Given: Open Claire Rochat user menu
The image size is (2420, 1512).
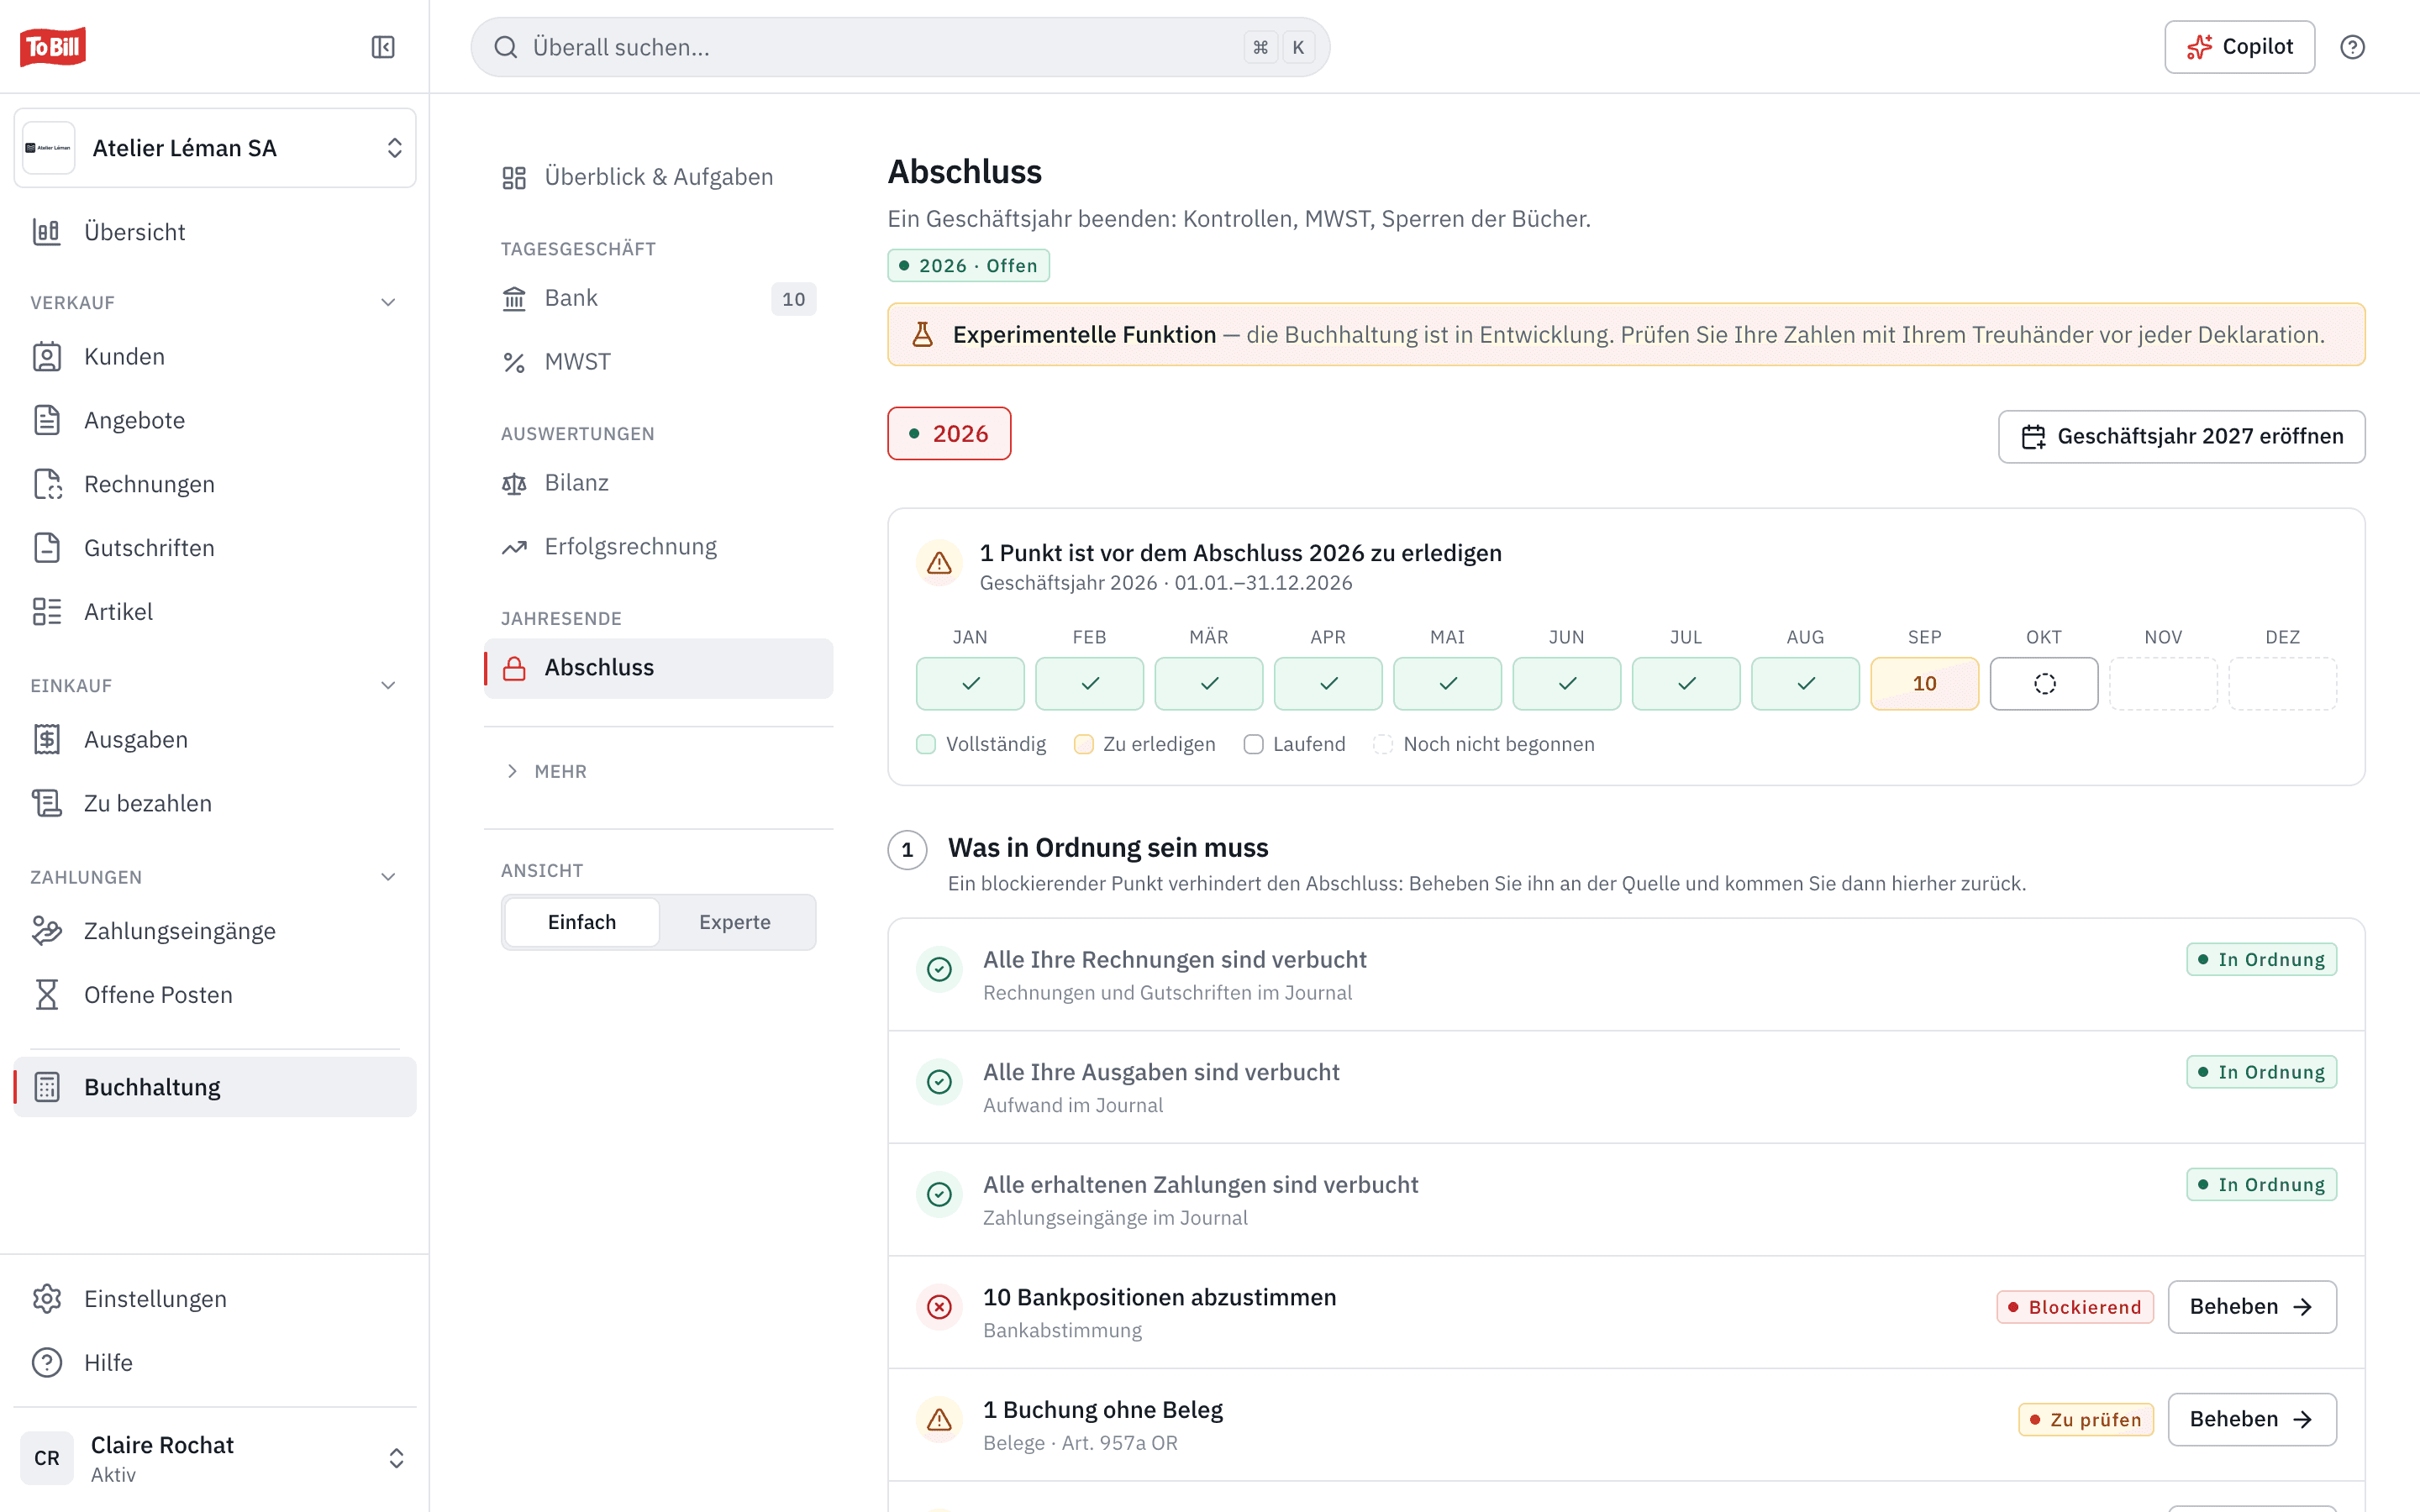Looking at the screenshot, I should [215, 1458].
